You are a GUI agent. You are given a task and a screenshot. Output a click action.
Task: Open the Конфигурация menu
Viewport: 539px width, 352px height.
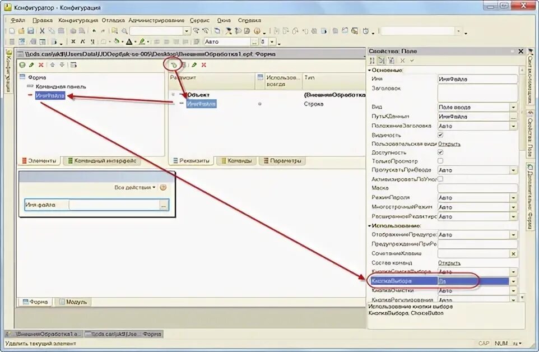point(78,20)
